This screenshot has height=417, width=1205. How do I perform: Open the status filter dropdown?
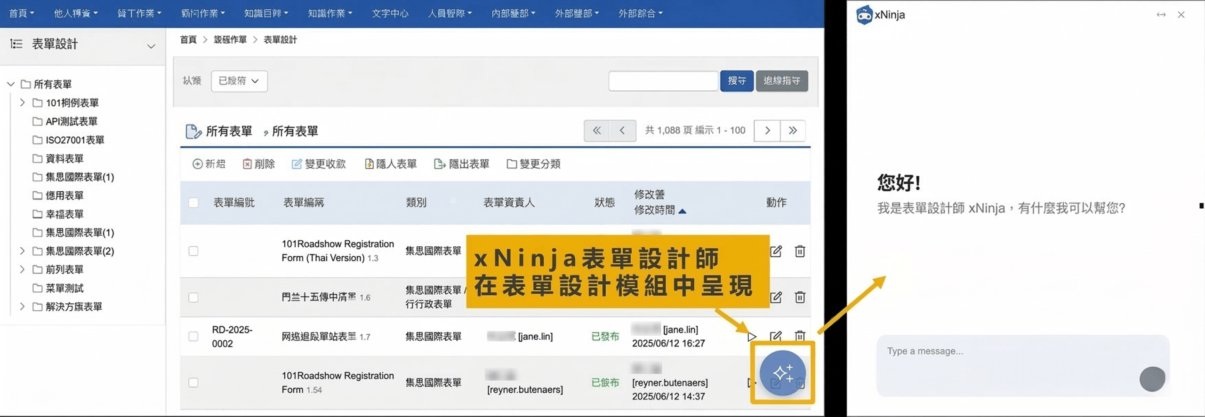239,81
